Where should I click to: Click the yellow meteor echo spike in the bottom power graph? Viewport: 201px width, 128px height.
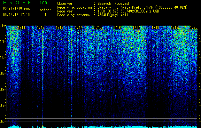pyautogui.click(x=43, y=126)
